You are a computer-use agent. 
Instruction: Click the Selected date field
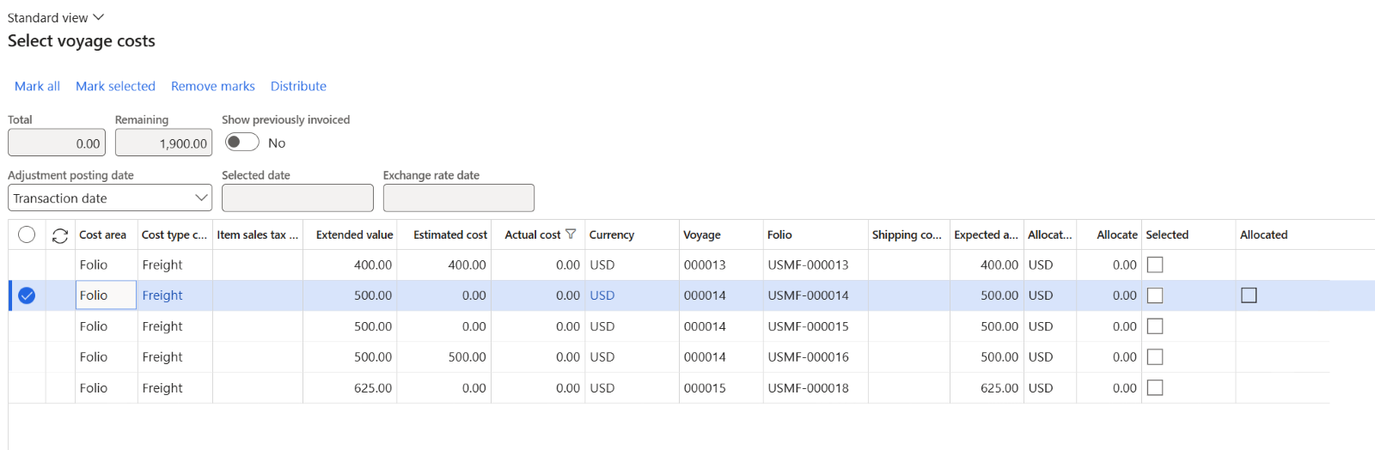point(297,198)
